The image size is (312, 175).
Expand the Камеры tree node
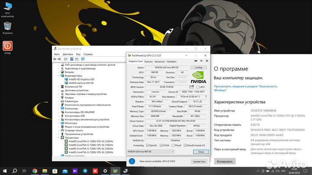58,98
